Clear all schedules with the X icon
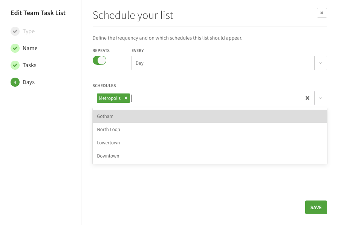This screenshot has height=225, width=338. pos(307,98)
